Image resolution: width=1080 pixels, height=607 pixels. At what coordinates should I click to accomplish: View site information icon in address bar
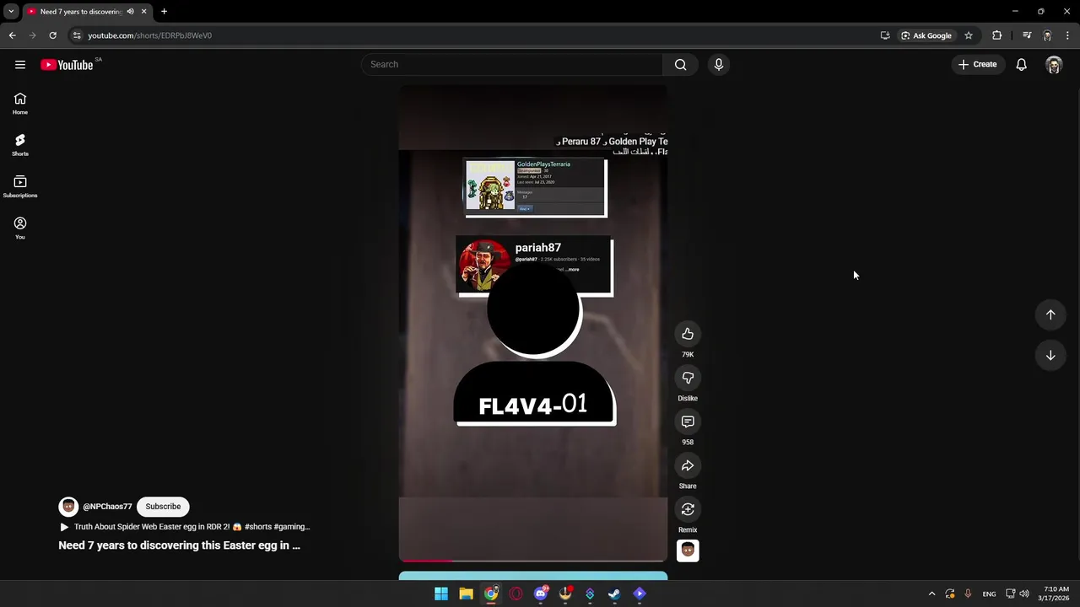pos(77,35)
